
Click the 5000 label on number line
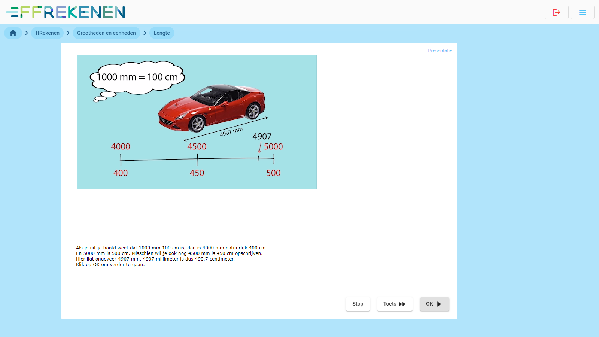[x=273, y=146]
